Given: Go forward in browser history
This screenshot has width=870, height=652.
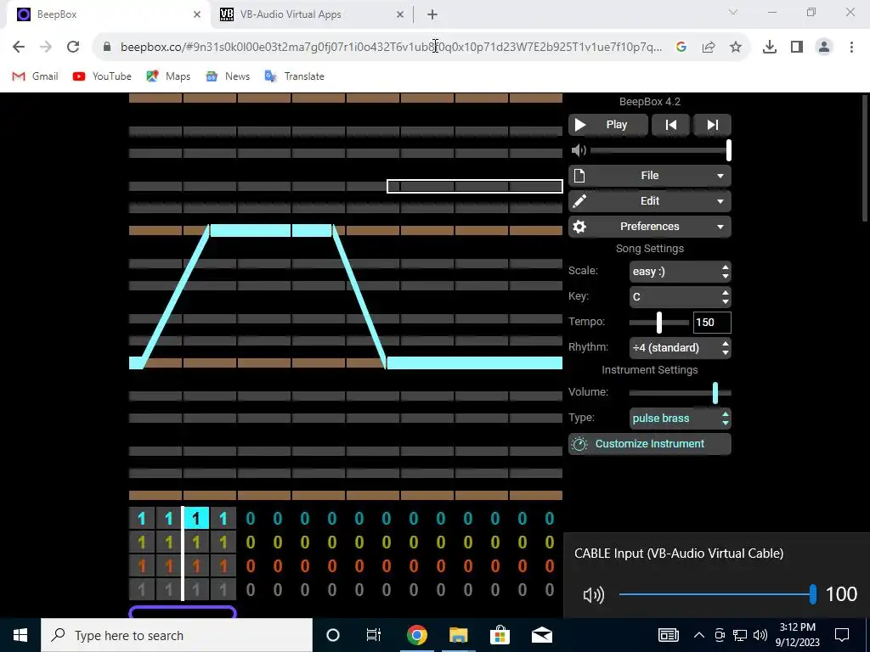Looking at the screenshot, I should (46, 48).
